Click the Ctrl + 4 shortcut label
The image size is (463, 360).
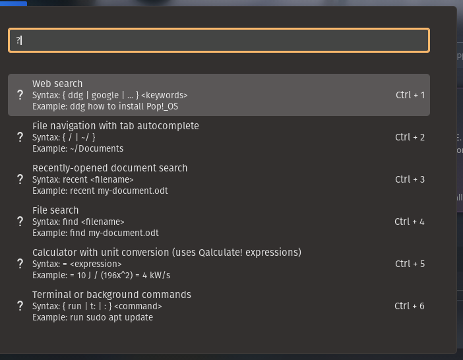coord(410,222)
